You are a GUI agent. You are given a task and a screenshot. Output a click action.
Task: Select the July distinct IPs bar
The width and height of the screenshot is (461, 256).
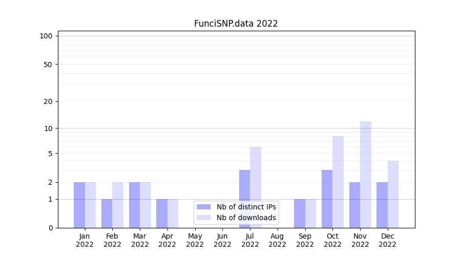coord(244,199)
